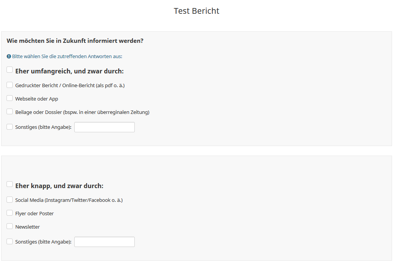This screenshot has width=397, height=268.
Task: Check the 'Eher knapp, und zwar durch:' checkbox
Action: 10,184
